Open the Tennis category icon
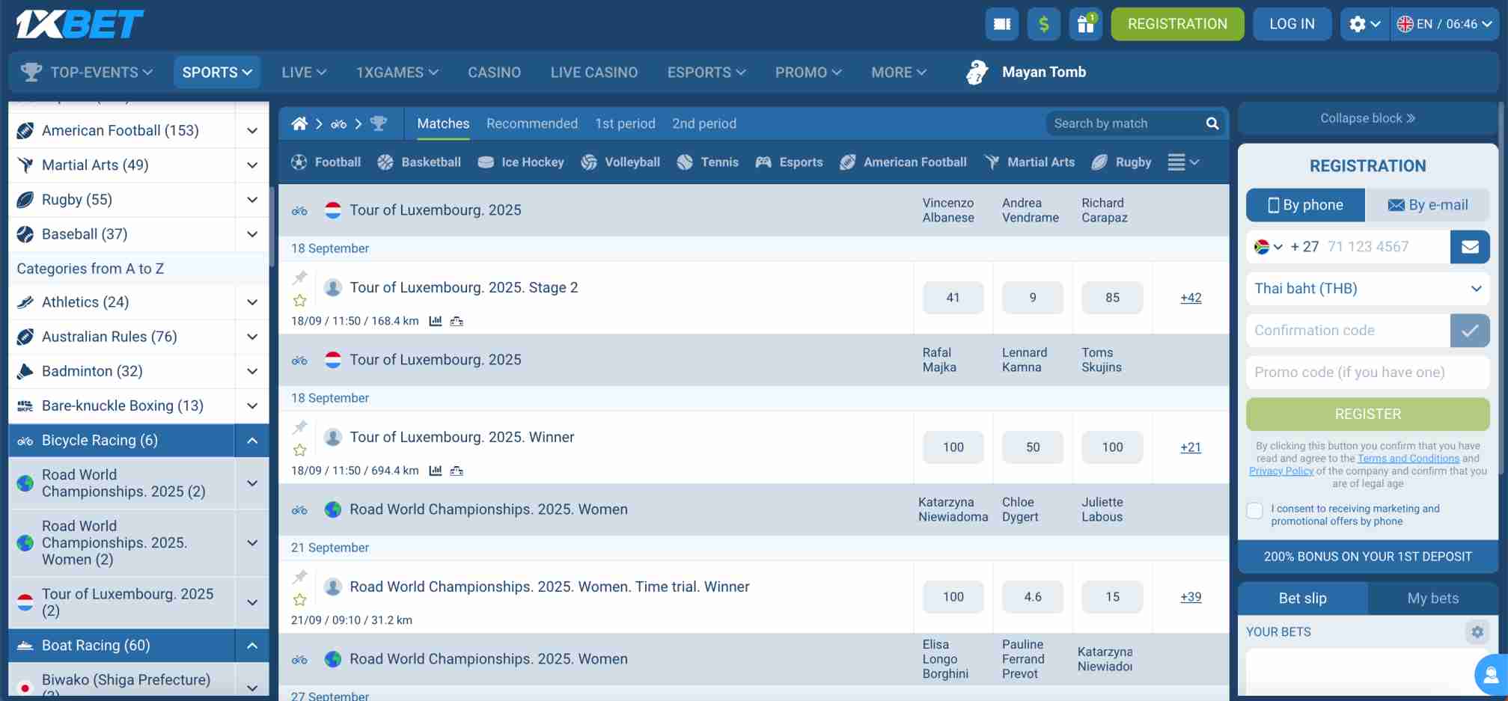The image size is (1508, 701). coord(683,162)
